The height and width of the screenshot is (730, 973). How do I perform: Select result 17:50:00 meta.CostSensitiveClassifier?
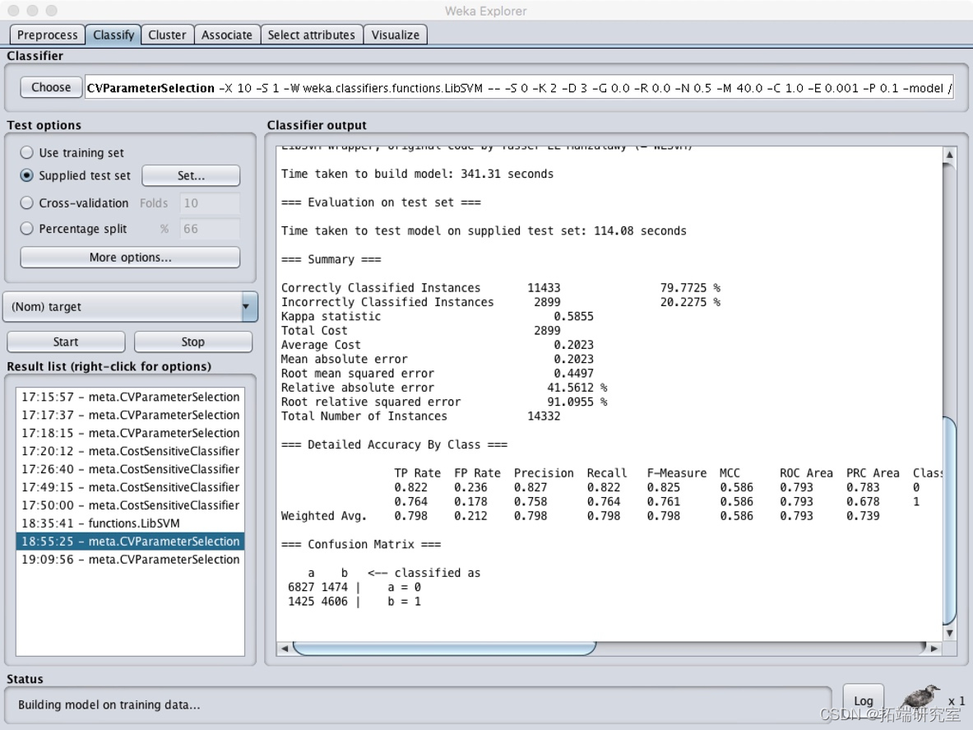[x=130, y=505]
